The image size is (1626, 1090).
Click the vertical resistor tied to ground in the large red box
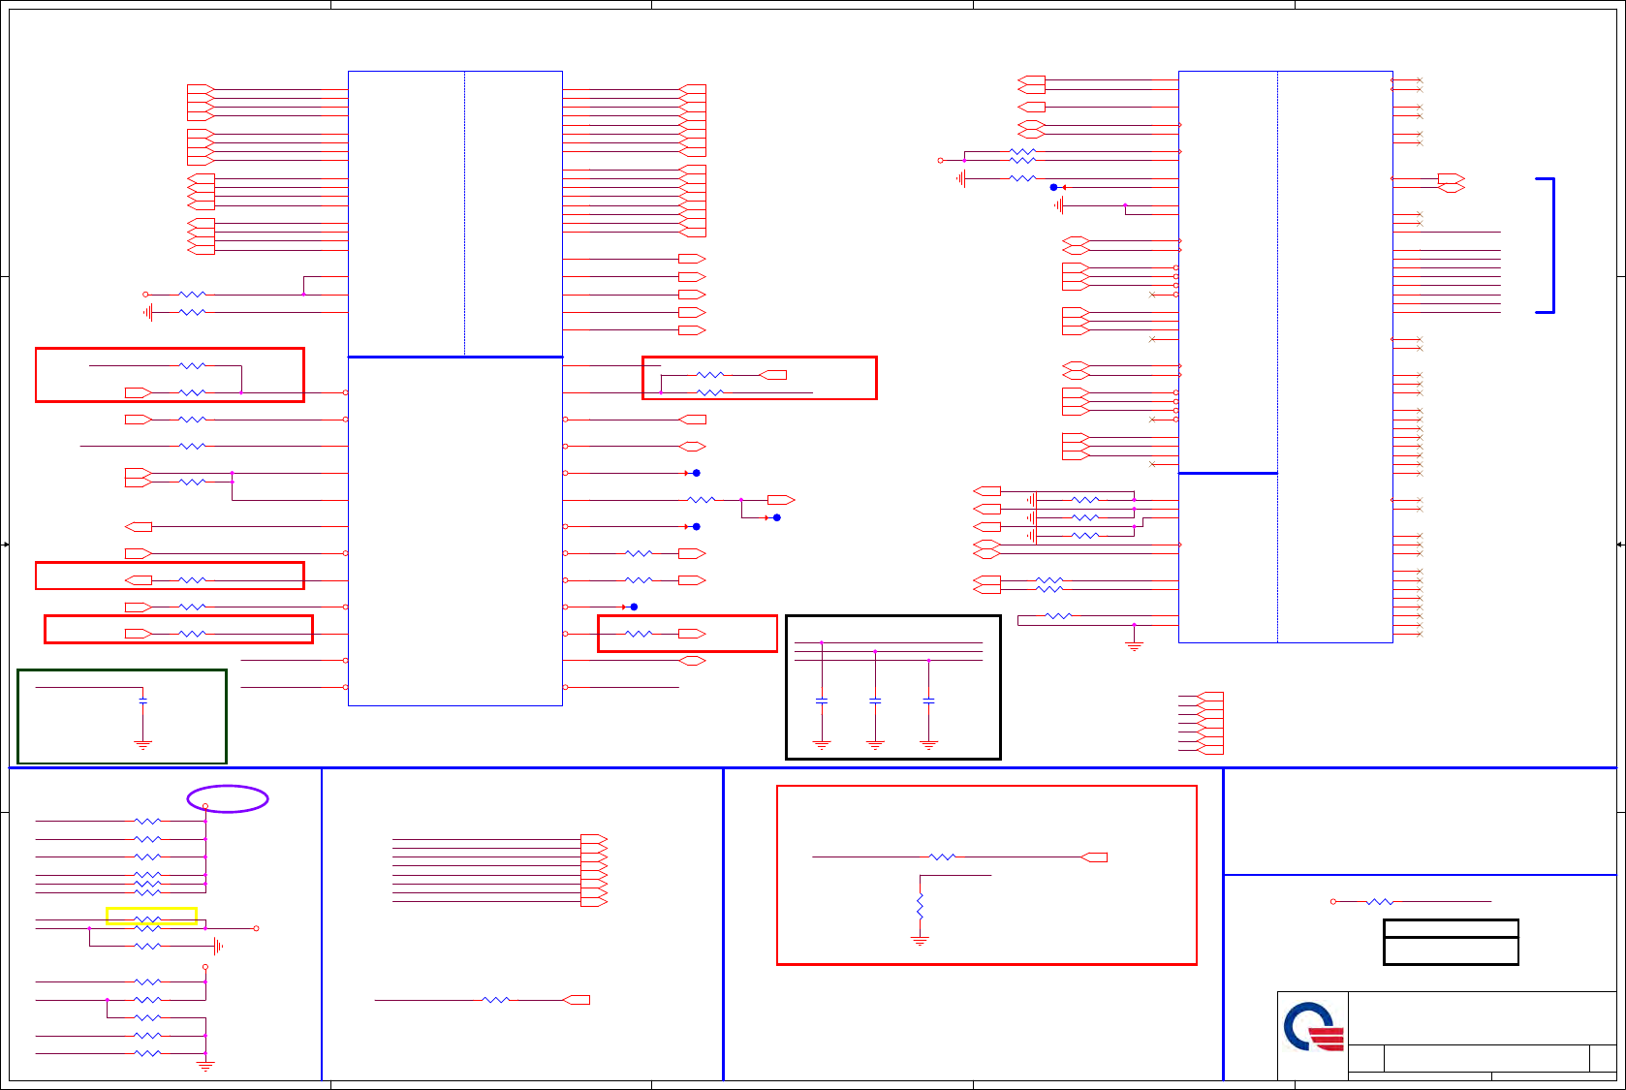pyautogui.click(x=920, y=907)
